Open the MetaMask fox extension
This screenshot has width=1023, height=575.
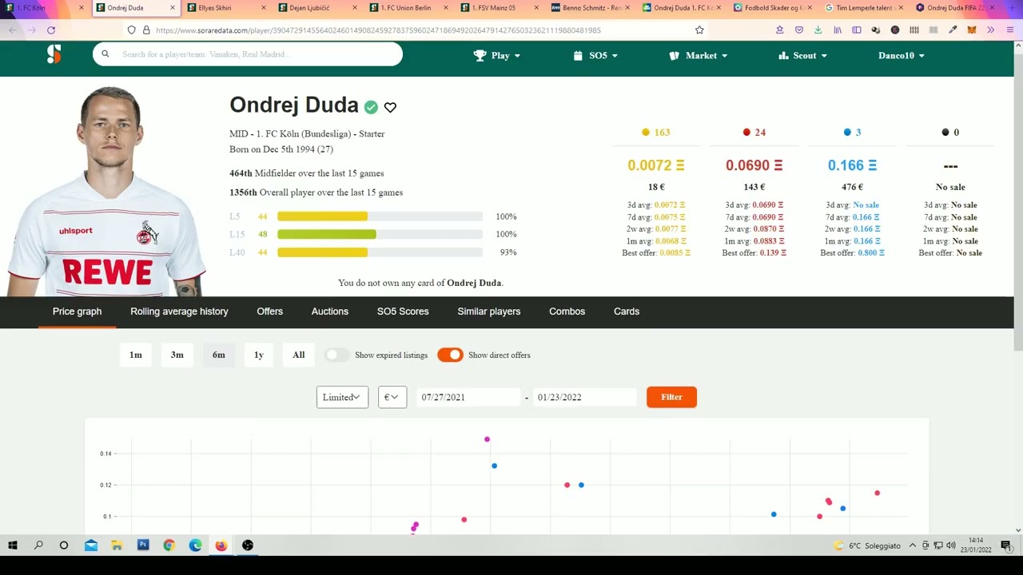[x=972, y=30]
